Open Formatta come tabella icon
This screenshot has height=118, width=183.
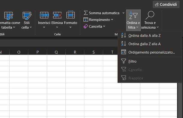point(8,16)
